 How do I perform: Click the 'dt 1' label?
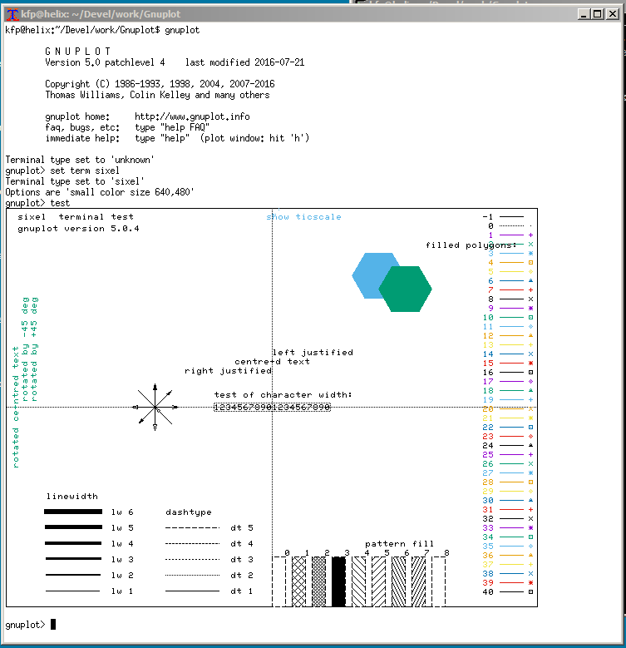click(x=242, y=591)
